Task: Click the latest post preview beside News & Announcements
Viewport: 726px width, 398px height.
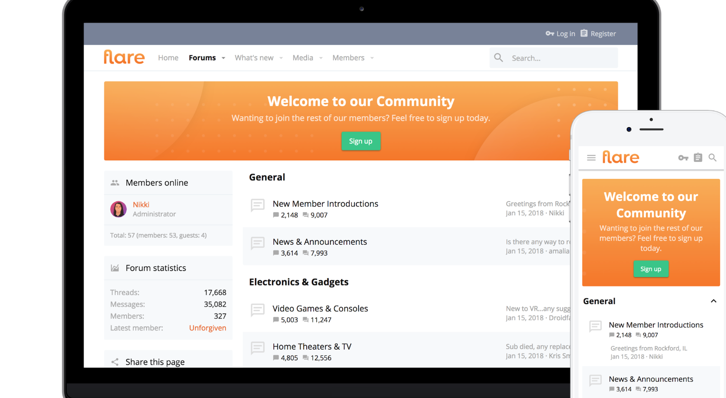Action: tap(538, 241)
